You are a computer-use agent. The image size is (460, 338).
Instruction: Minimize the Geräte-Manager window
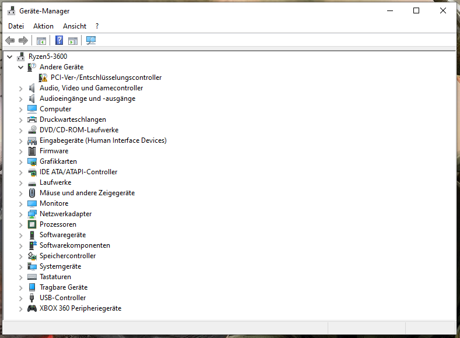tap(390, 11)
